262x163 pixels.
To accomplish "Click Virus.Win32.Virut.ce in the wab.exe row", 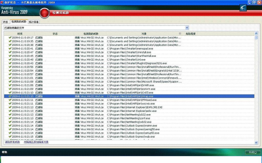I will (x=92, y=137).
